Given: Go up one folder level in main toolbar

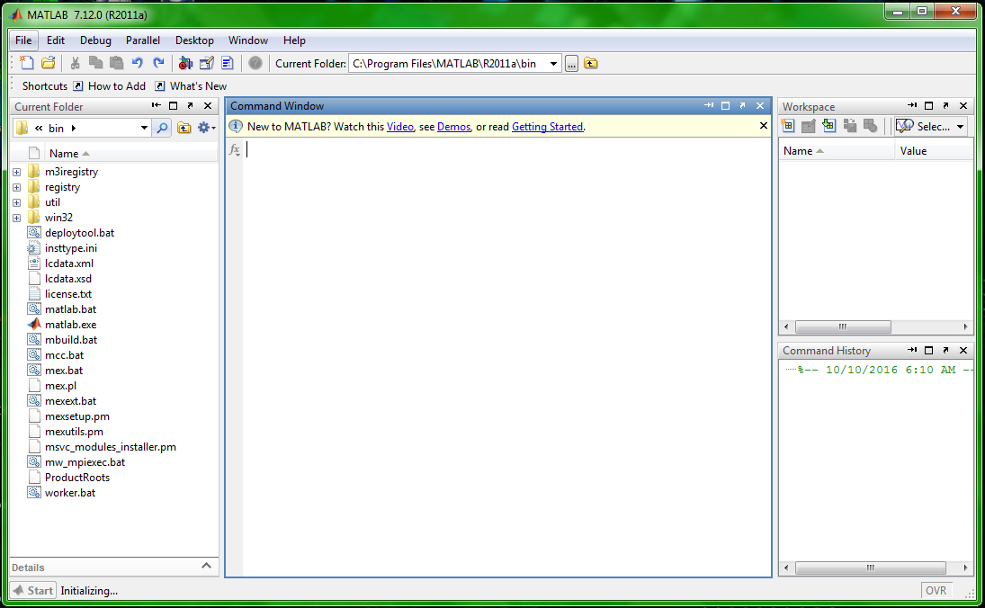Looking at the screenshot, I should (x=590, y=63).
